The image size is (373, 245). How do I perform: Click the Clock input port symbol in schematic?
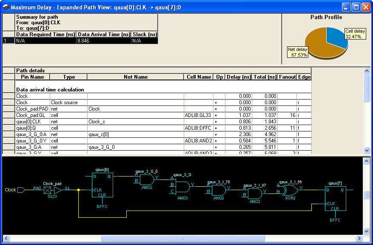[x=21, y=190]
